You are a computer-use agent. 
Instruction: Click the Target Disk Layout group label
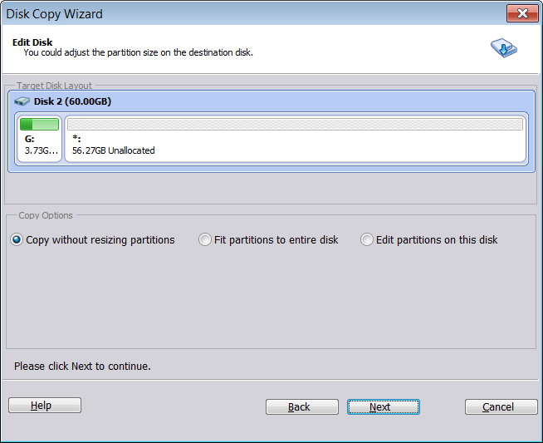54,86
